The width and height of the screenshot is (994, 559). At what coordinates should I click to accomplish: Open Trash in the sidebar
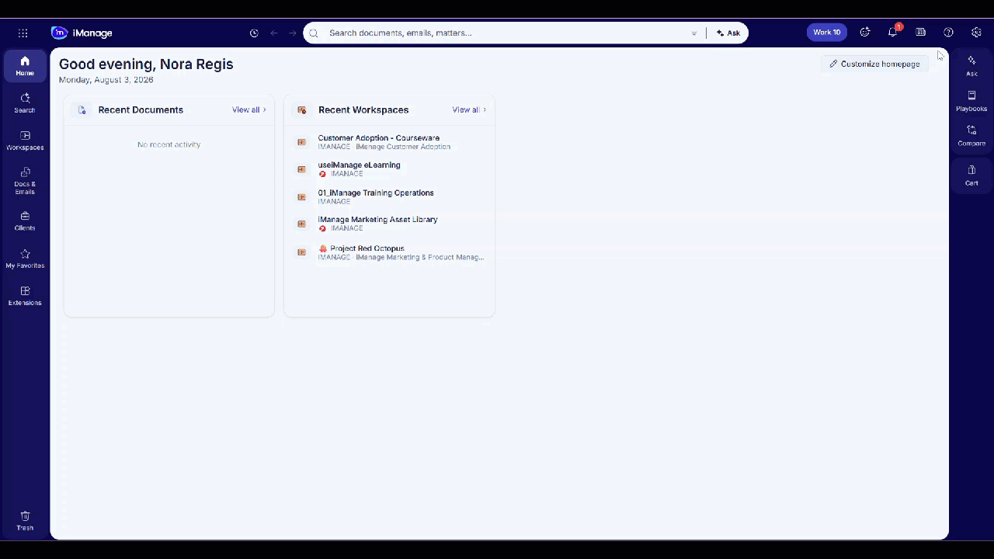25,521
